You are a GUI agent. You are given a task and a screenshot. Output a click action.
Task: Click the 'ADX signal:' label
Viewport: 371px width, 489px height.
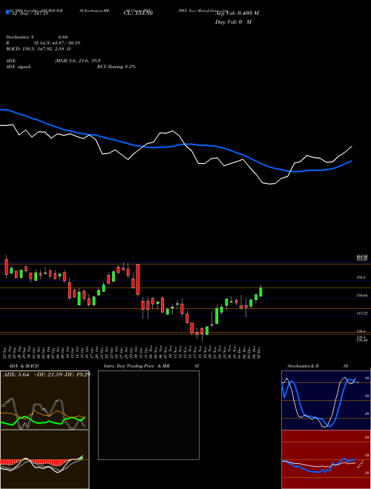tap(19, 67)
